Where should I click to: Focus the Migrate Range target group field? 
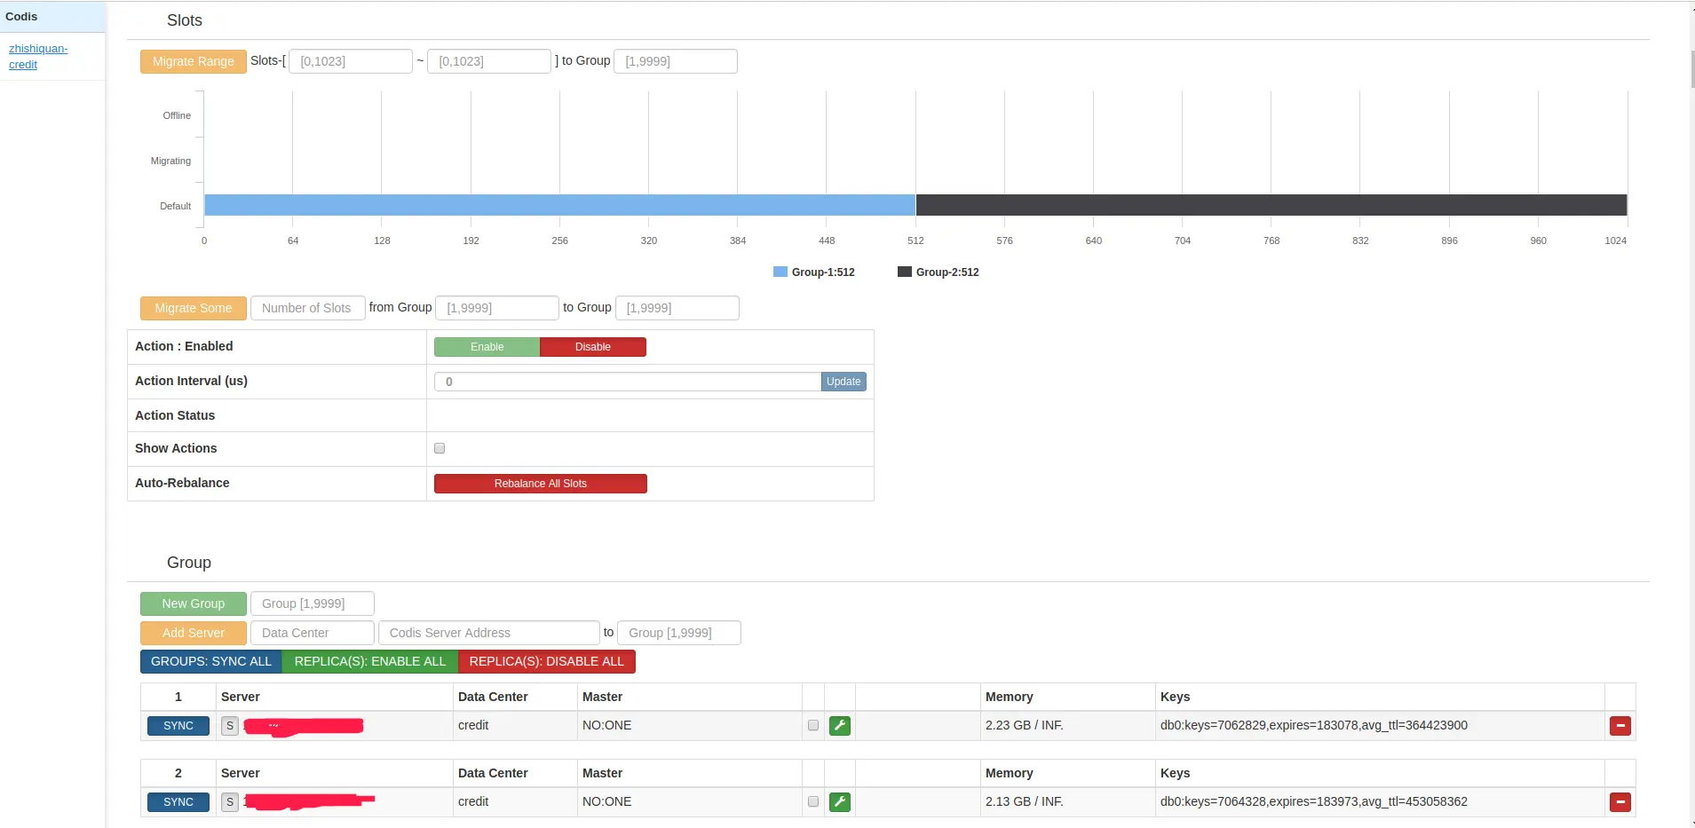(676, 61)
